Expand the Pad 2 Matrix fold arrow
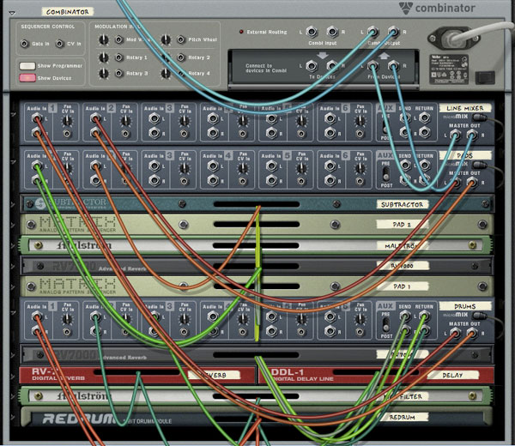This screenshot has width=515, height=446. [13, 225]
